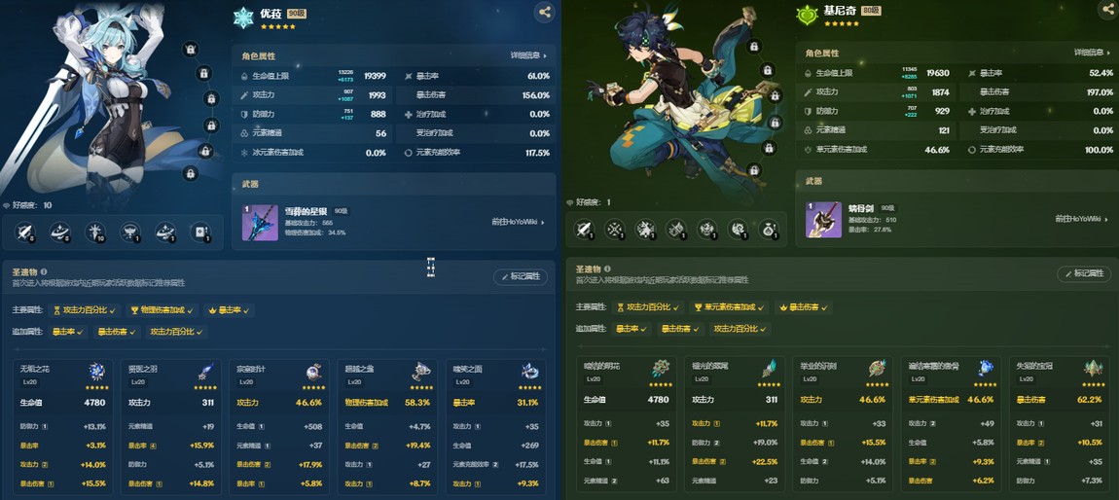Select Eula's first talent icon
The image size is (1119, 500).
25,232
